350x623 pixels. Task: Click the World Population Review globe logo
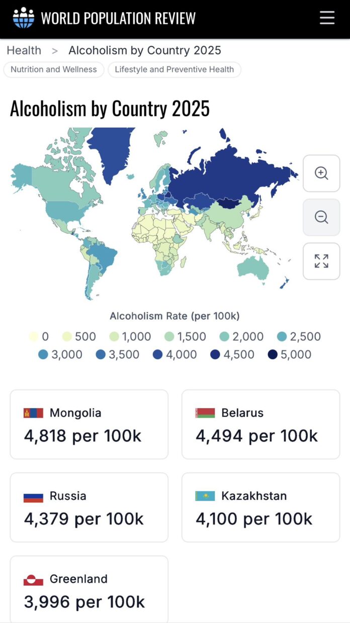click(x=24, y=18)
